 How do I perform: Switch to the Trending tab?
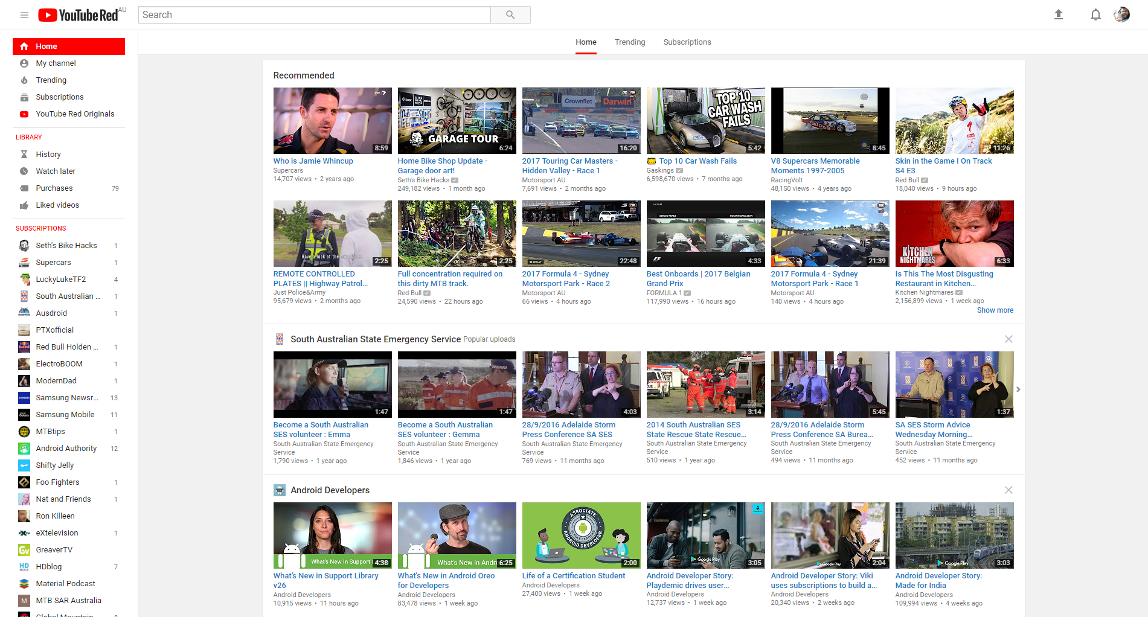tap(630, 42)
